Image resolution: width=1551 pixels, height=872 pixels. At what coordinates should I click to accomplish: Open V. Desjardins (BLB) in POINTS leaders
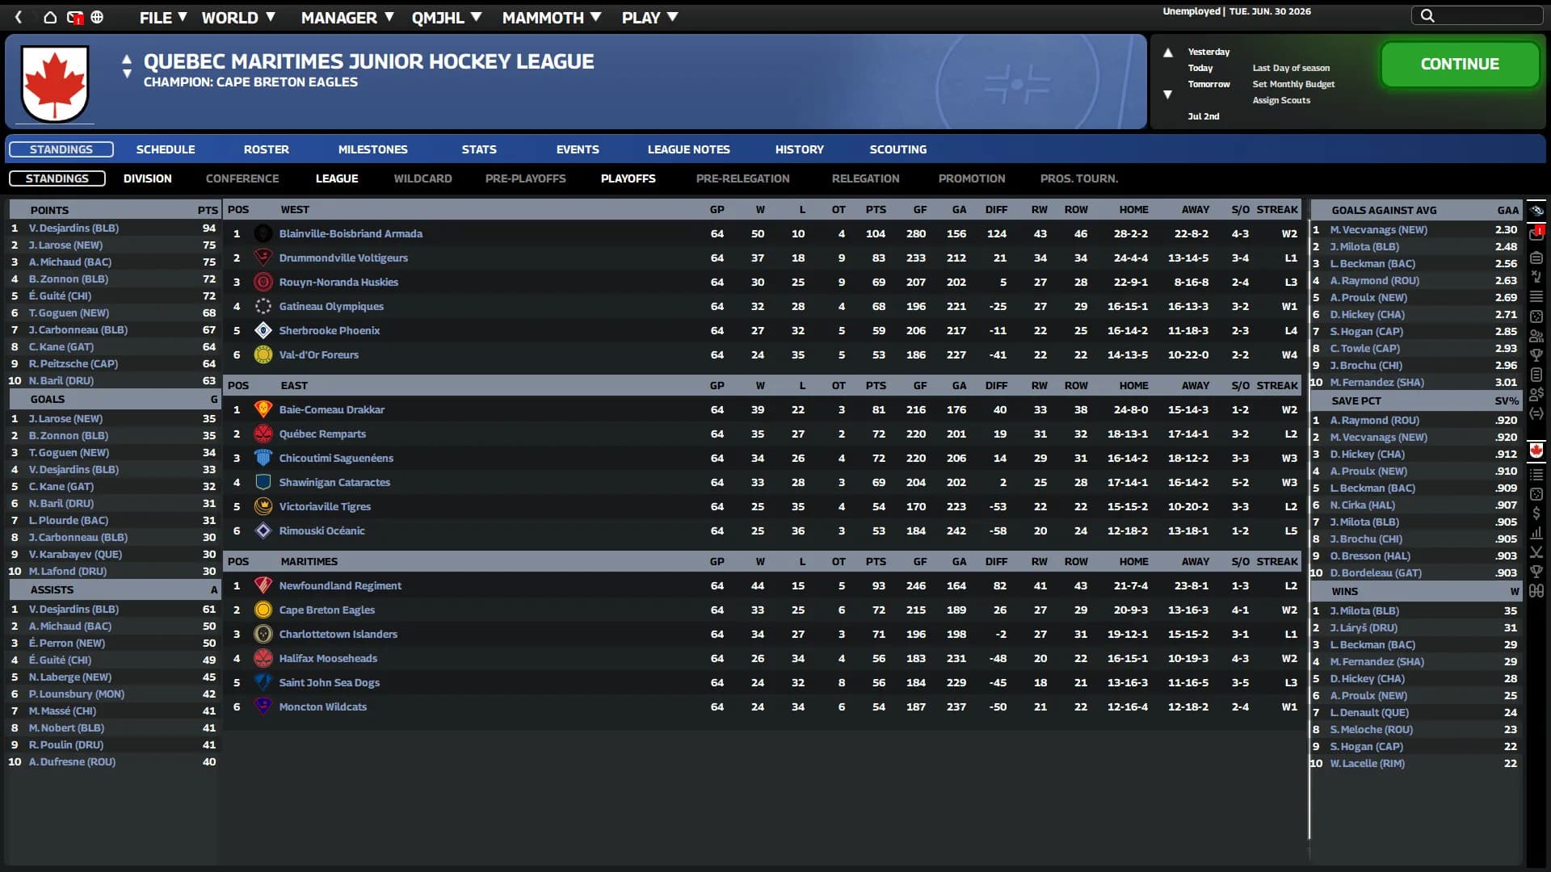pos(74,228)
